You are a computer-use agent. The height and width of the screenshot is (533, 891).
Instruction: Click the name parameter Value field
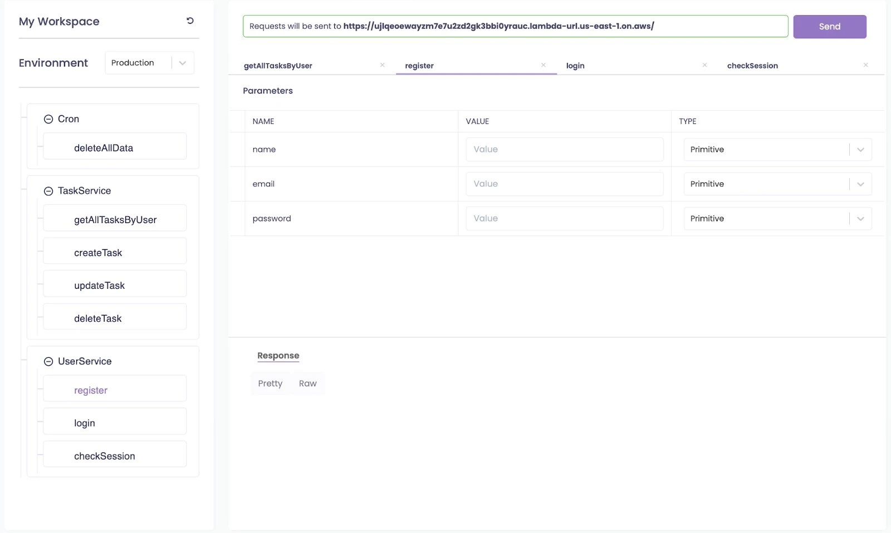(x=564, y=149)
